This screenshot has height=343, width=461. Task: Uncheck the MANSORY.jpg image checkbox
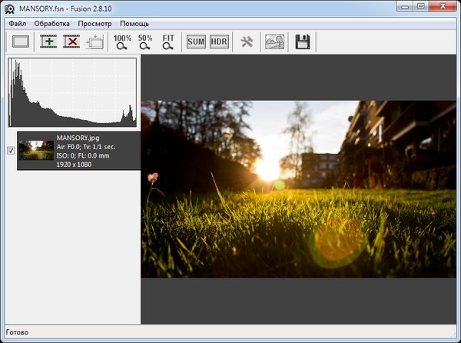click(11, 150)
